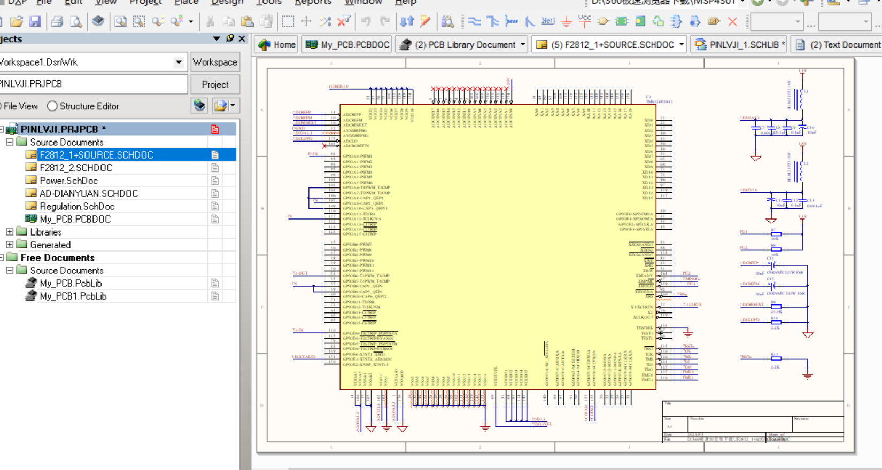This screenshot has height=470, width=882.
Task: Select My_PCB.PCBDOC in project tree
Action: (75, 219)
